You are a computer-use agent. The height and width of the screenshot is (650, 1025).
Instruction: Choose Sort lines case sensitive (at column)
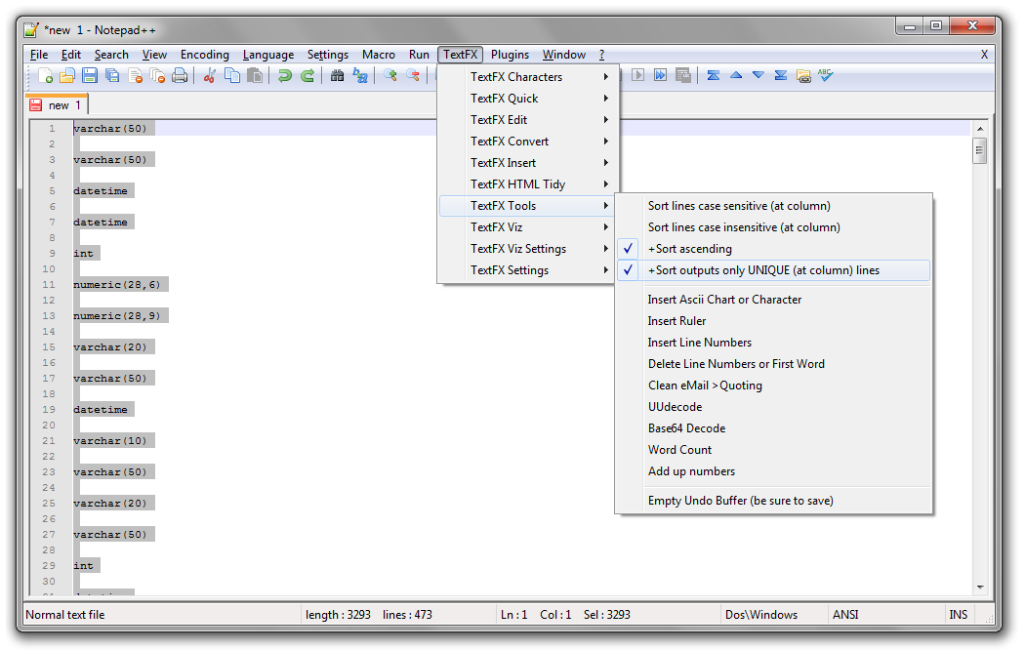pyautogui.click(x=773, y=206)
